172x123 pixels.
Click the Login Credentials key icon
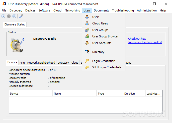[87, 61]
